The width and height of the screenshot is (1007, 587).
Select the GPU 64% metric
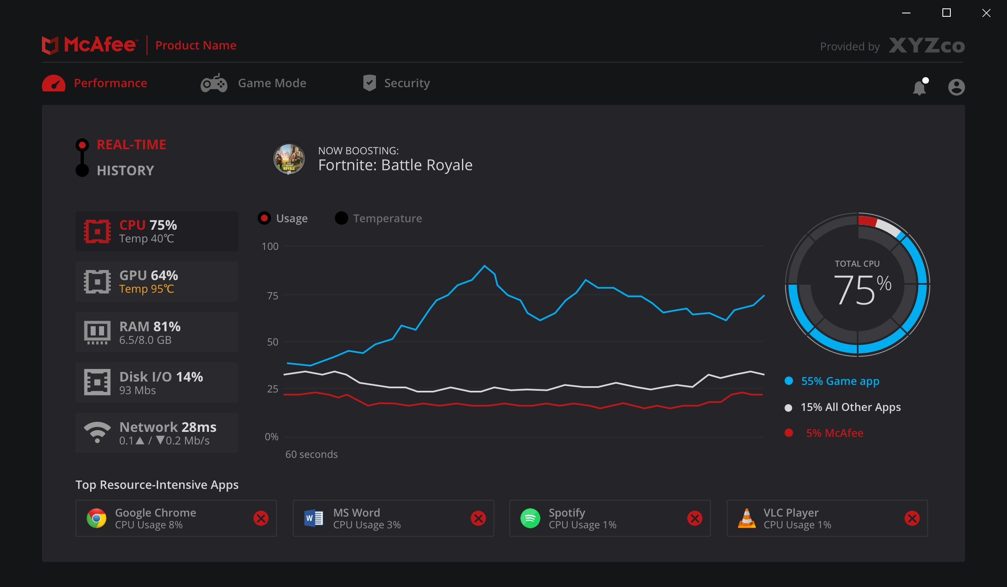click(157, 282)
